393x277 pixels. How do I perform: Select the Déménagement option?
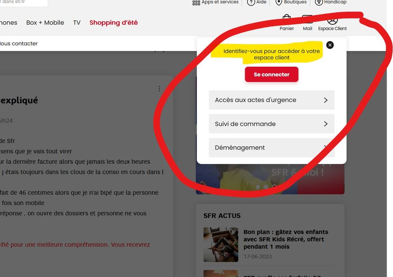coord(271,148)
